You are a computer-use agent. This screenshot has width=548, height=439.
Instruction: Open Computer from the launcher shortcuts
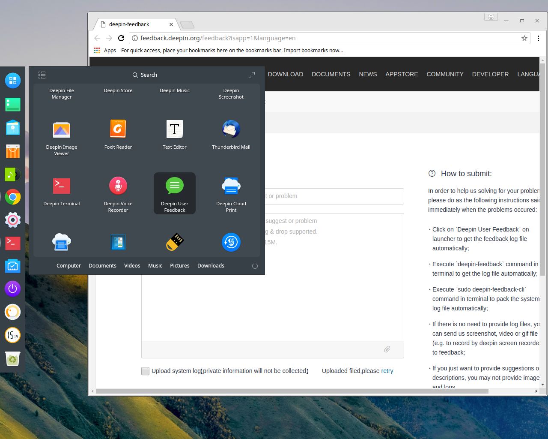coord(68,266)
